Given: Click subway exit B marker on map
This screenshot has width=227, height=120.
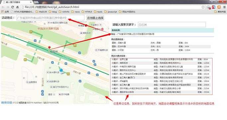Looking at the screenshot, I should [x=31, y=32].
